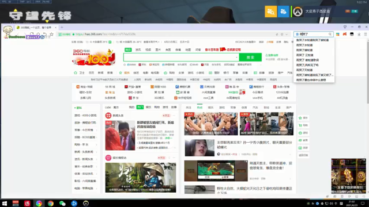The width and height of the screenshot is (369, 207).
Task: Open Chrome from the taskbar
Action: click(51, 203)
